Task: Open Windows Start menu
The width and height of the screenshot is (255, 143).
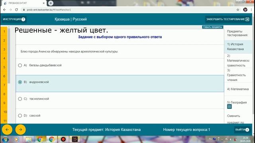Action: (x=5, y=139)
